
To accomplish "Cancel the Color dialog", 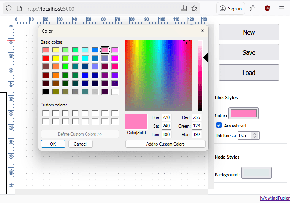I will (x=80, y=144).
